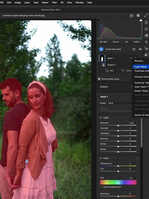Click the subject mask pin on photo
149x199 pixels.
tap(27, 161)
